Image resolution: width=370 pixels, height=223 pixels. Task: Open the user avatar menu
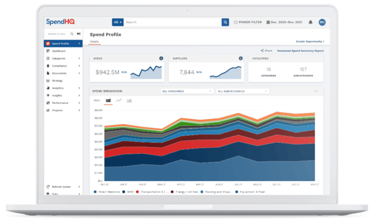click(322, 22)
